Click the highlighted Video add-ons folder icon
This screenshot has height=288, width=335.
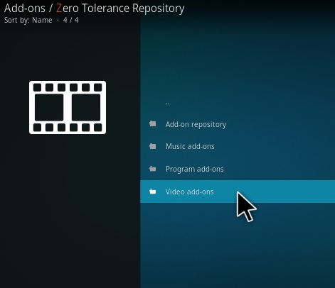pos(153,192)
